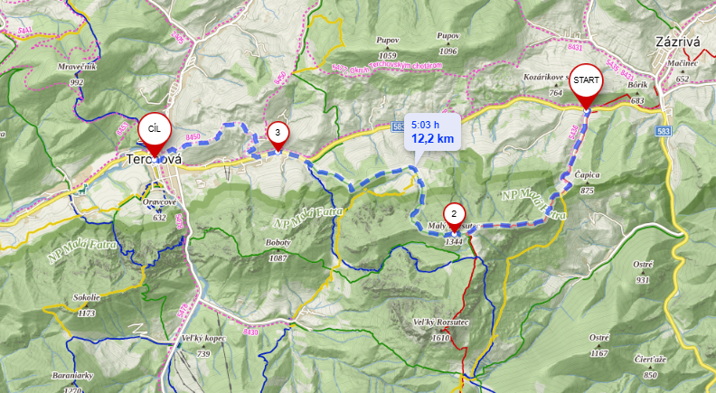
Task: Click the Zázrivá town label
Action: 678,42
